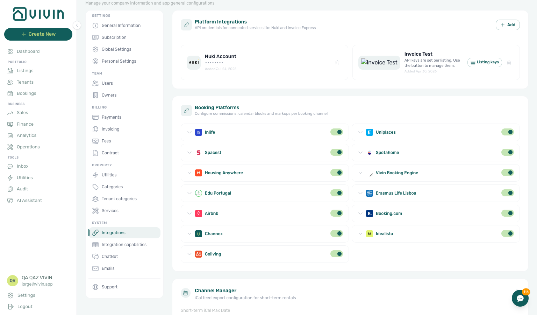Disable the Housing Anywhere switch
Image resolution: width=537 pixels, height=315 pixels.
tap(337, 173)
